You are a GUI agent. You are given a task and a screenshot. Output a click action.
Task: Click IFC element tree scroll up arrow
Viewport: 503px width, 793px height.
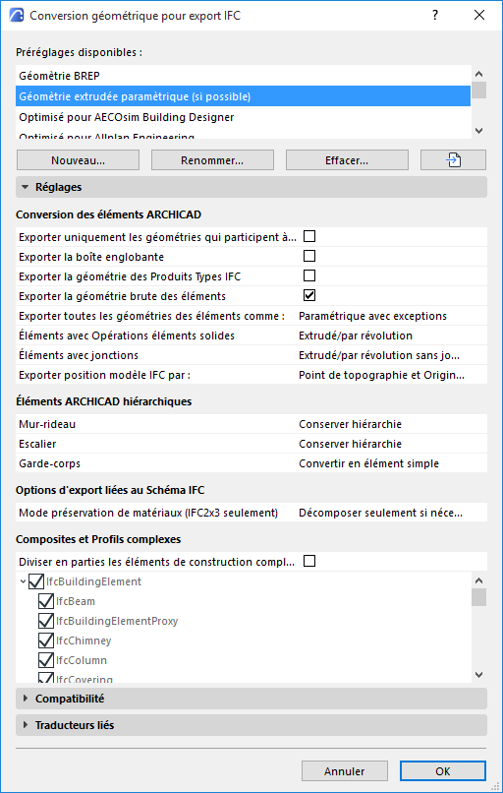tap(479, 580)
